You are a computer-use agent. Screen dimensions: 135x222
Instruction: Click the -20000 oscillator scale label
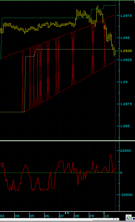(x=126, y=195)
